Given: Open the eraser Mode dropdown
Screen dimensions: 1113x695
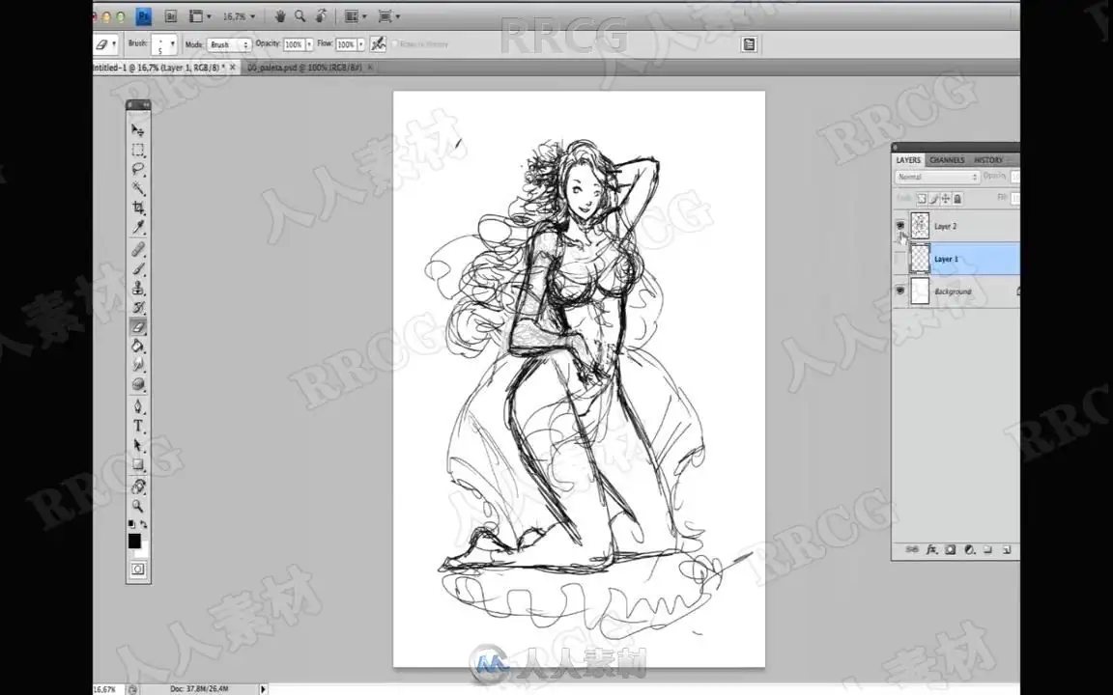Looking at the screenshot, I should click(x=229, y=44).
